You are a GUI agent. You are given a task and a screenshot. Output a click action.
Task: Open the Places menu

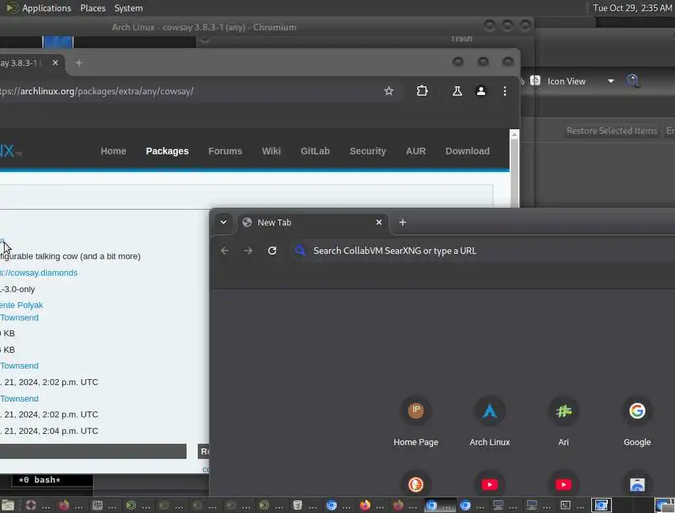click(x=92, y=8)
